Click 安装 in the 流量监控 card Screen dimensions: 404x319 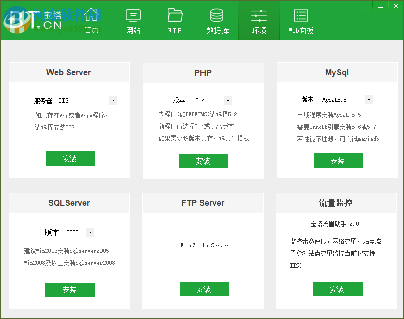coord(337,289)
